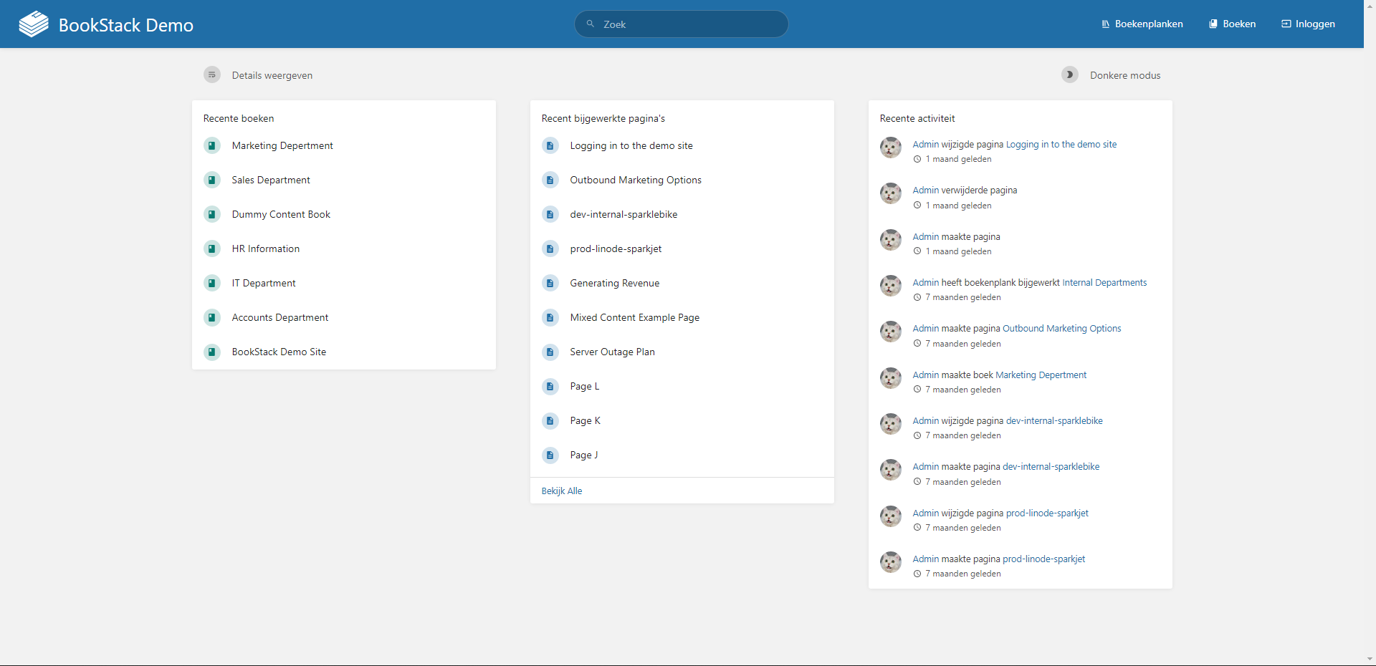This screenshot has height=666, width=1376.
Task: Click the Bekijk Alle link
Action: coord(562,491)
